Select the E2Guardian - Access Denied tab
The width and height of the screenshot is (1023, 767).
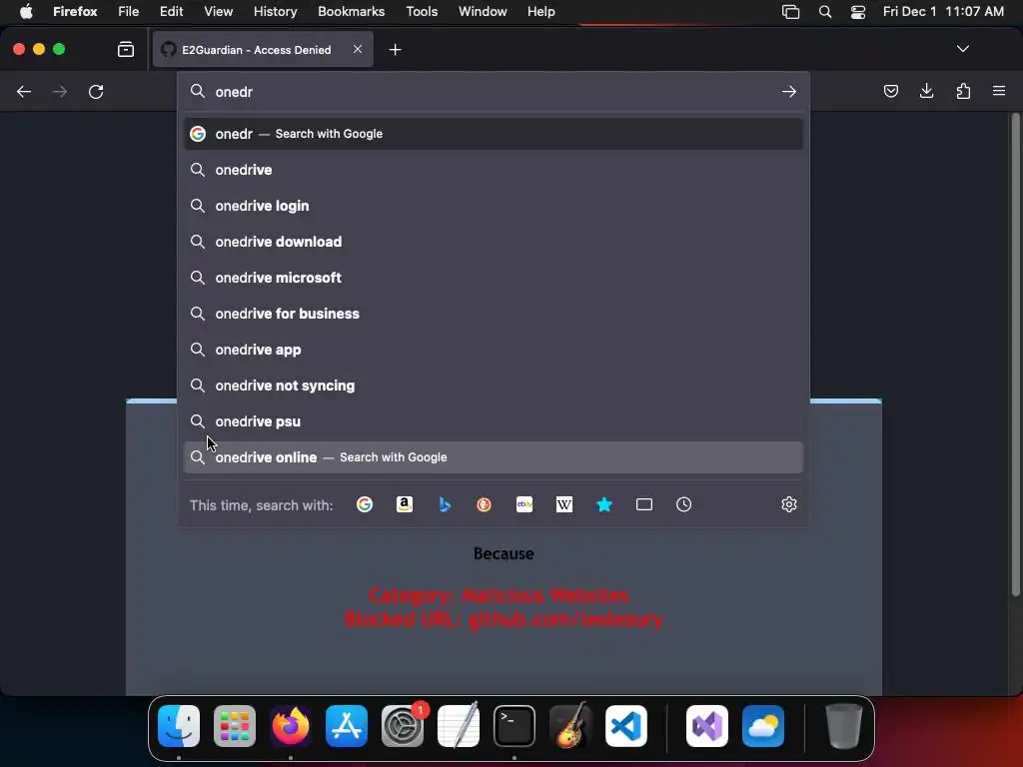point(263,50)
